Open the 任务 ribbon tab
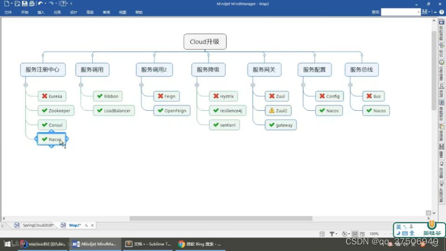 tap(57, 12)
